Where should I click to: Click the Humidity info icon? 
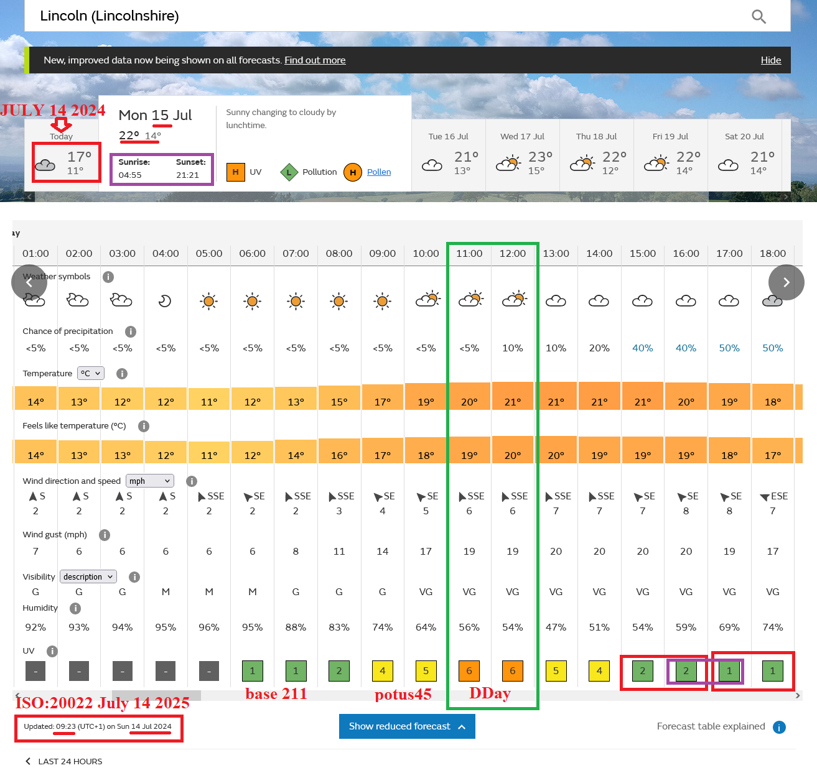(75, 608)
